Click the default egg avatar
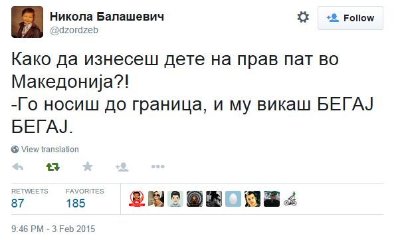The height and width of the screenshot is (246, 394). point(233,199)
